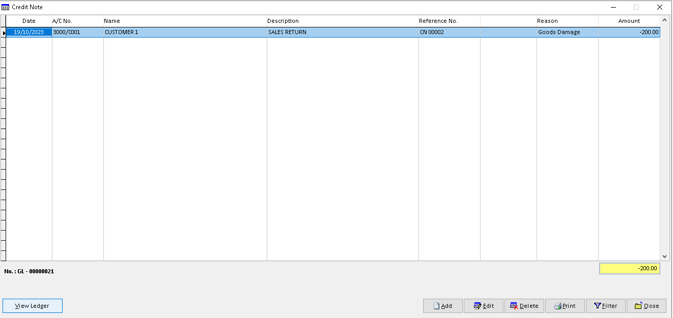Select the Goods Damage reason cell

567,32
